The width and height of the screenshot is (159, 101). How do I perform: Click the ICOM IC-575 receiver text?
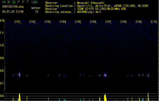coord(101,9)
